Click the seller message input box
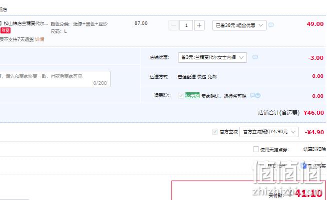Screen dimensions: 327x200 55,79
